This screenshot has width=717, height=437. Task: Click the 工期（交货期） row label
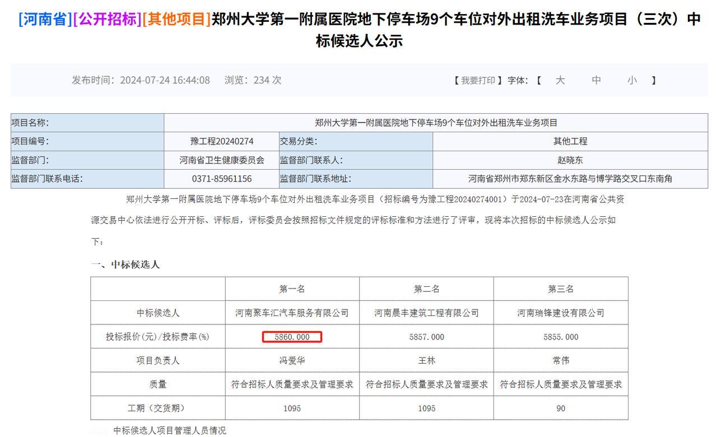[x=158, y=408]
